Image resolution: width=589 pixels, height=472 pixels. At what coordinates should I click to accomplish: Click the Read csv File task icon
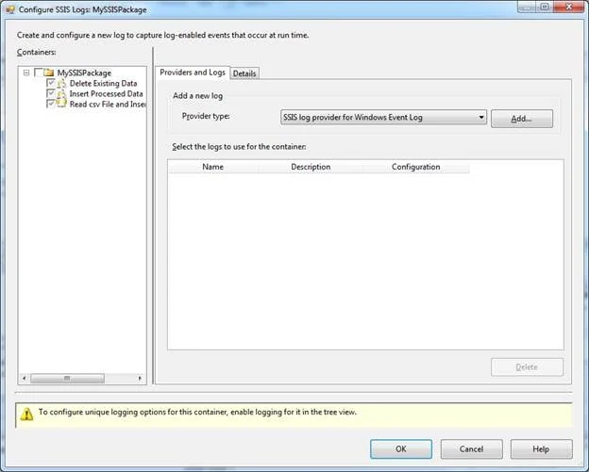pyautogui.click(x=61, y=104)
